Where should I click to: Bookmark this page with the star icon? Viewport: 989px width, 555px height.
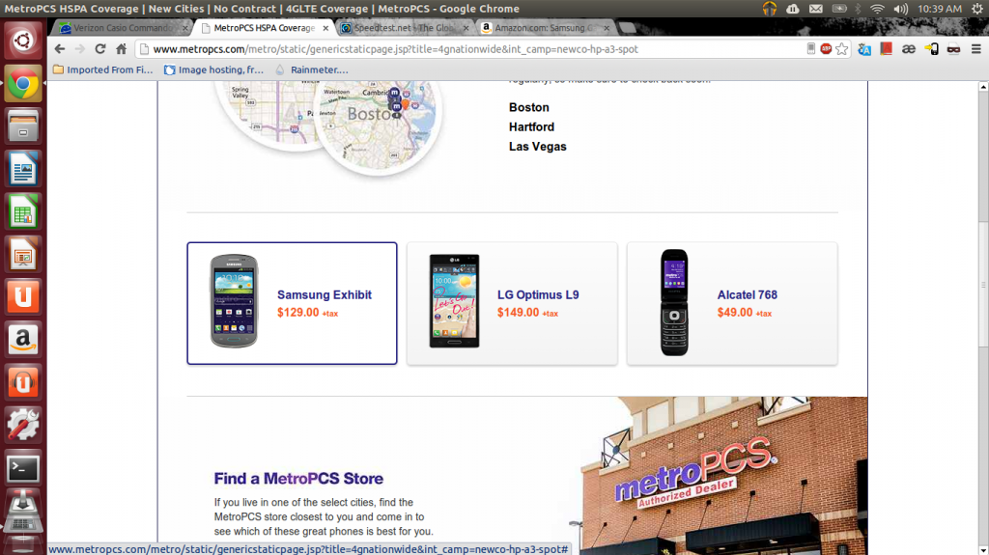(842, 49)
